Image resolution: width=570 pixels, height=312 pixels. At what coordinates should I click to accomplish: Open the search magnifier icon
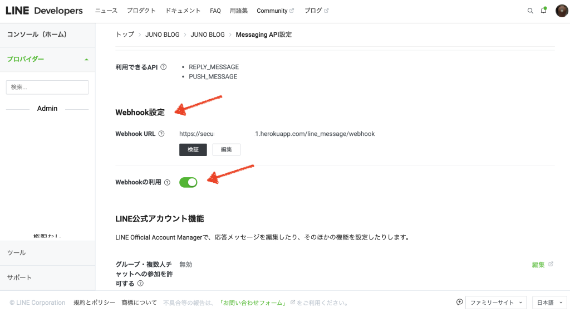click(x=530, y=11)
